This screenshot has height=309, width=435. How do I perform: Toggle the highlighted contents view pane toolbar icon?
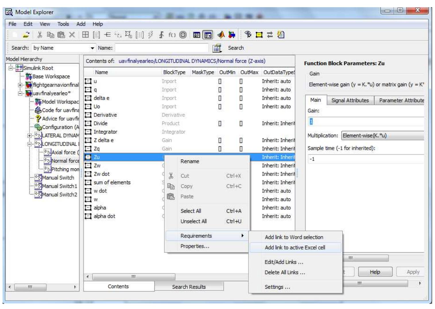[208, 35]
